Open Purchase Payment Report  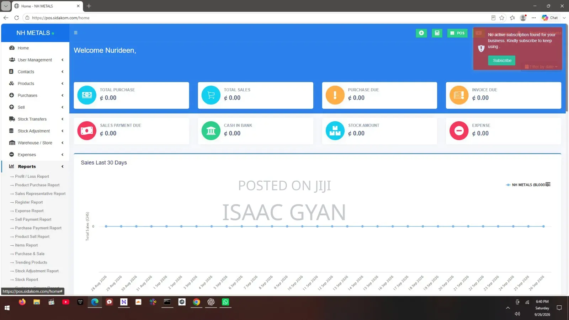[38, 228]
